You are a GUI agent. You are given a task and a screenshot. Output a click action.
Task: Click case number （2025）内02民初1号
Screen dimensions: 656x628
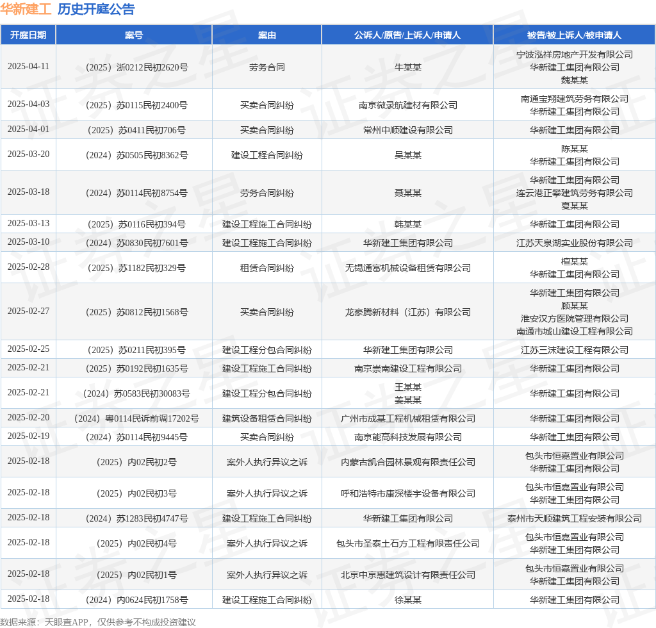click(x=135, y=575)
